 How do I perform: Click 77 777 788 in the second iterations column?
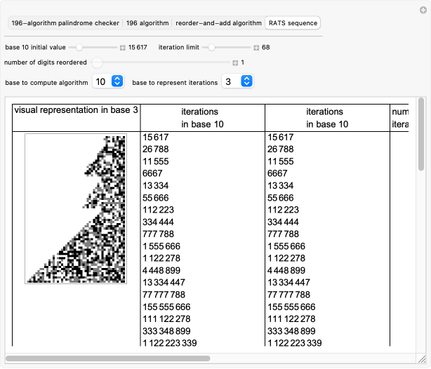pyautogui.click(x=289, y=295)
